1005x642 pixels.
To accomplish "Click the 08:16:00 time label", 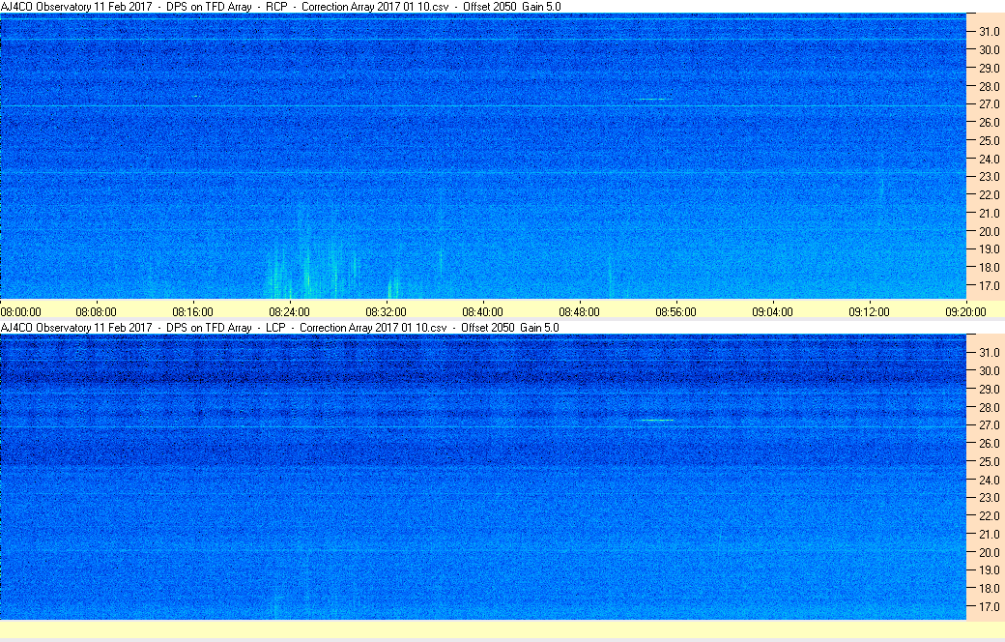I will pos(192,311).
